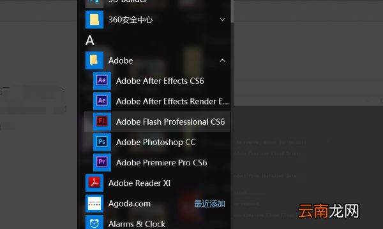
Task: Open the Alarms & Clock icon
Action: pos(94,223)
